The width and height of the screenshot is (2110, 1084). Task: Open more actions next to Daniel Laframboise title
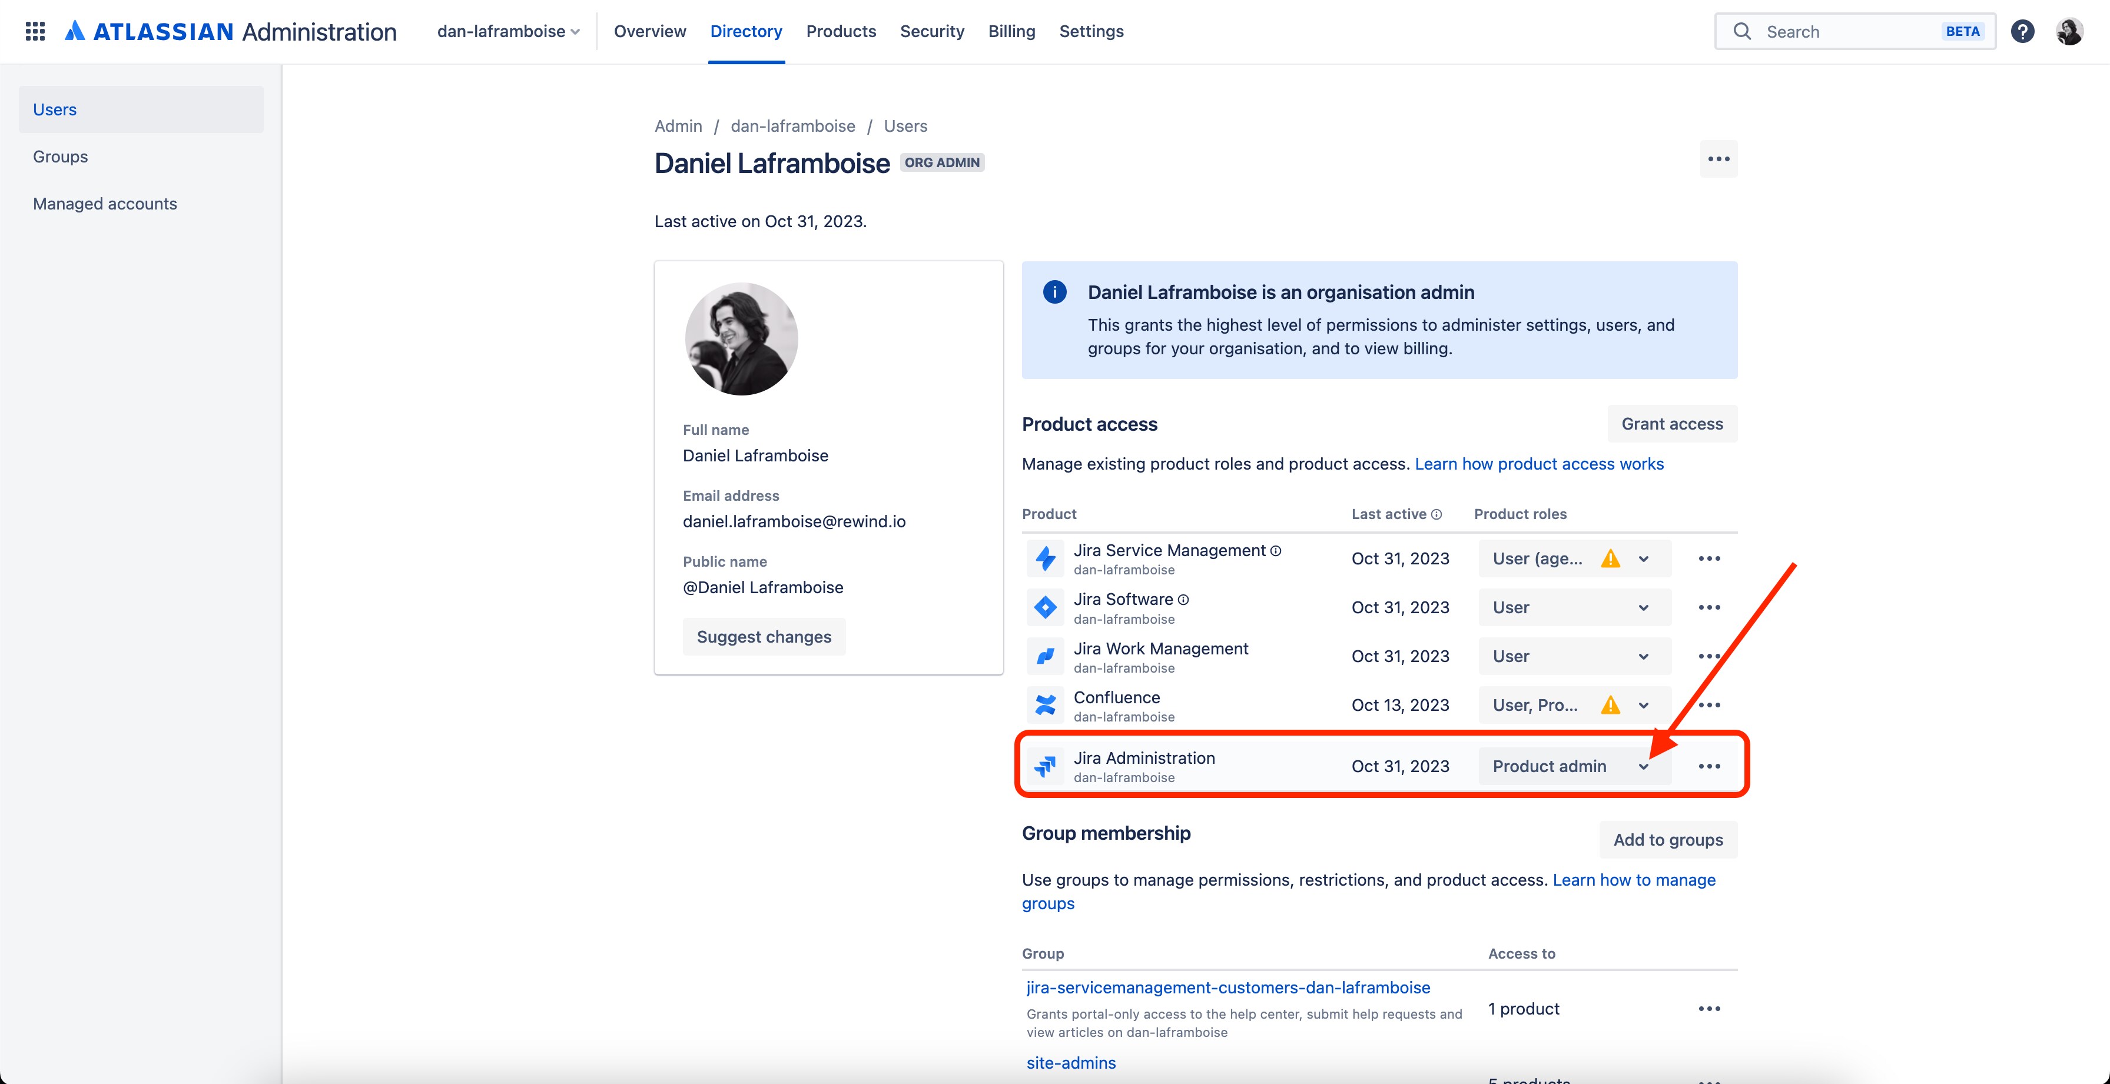[1718, 159]
